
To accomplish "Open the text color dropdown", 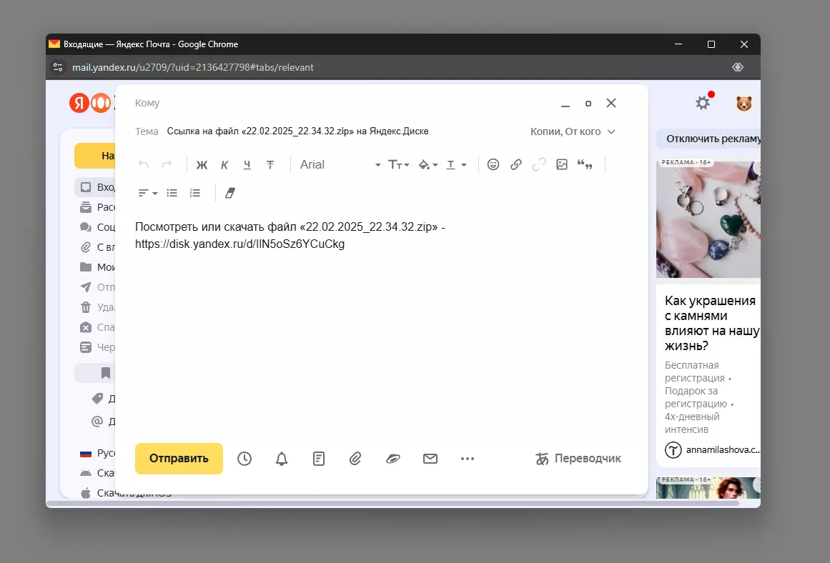I will pos(456,164).
